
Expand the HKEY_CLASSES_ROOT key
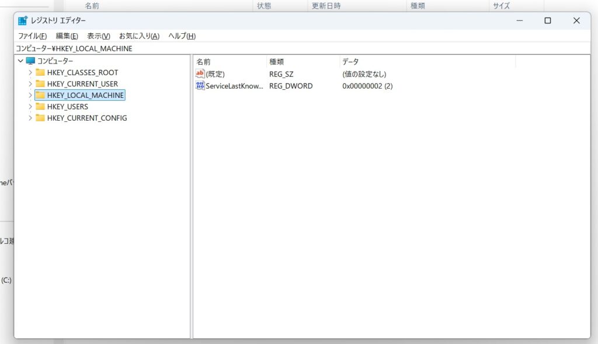(30, 72)
